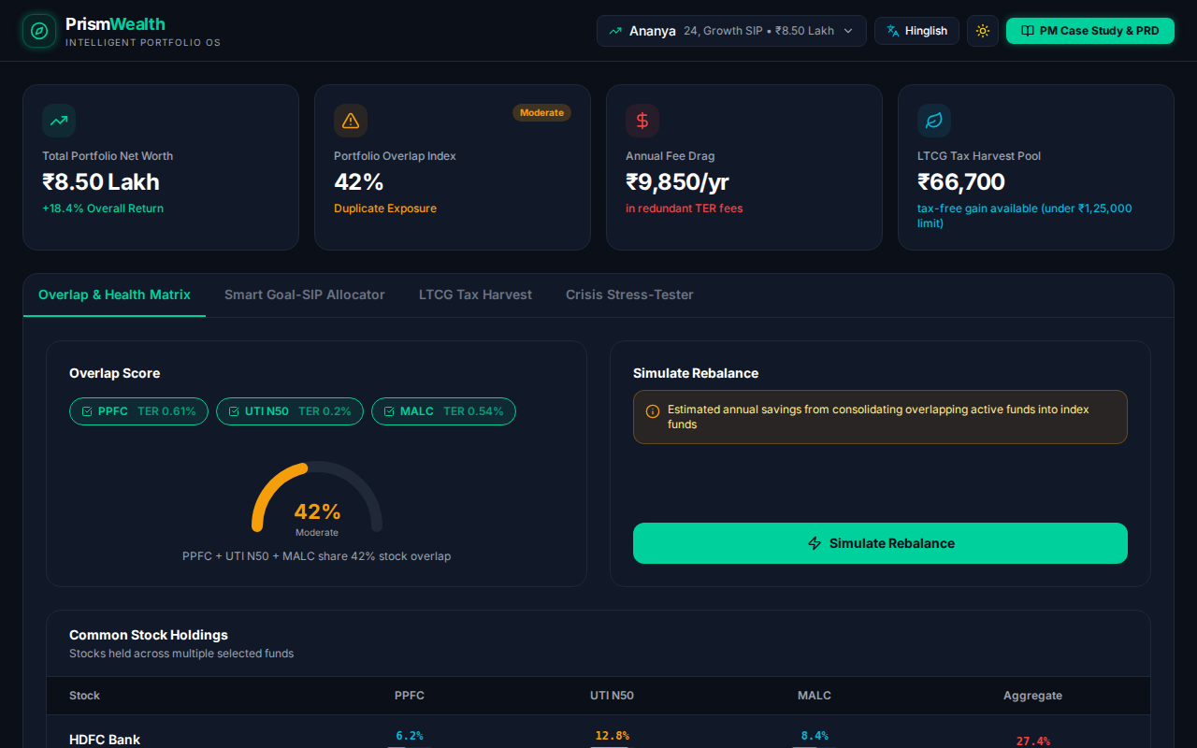This screenshot has height=748, width=1197.
Task: Go to the Crisis Stress-Tester tab
Action: click(x=629, y=295)
